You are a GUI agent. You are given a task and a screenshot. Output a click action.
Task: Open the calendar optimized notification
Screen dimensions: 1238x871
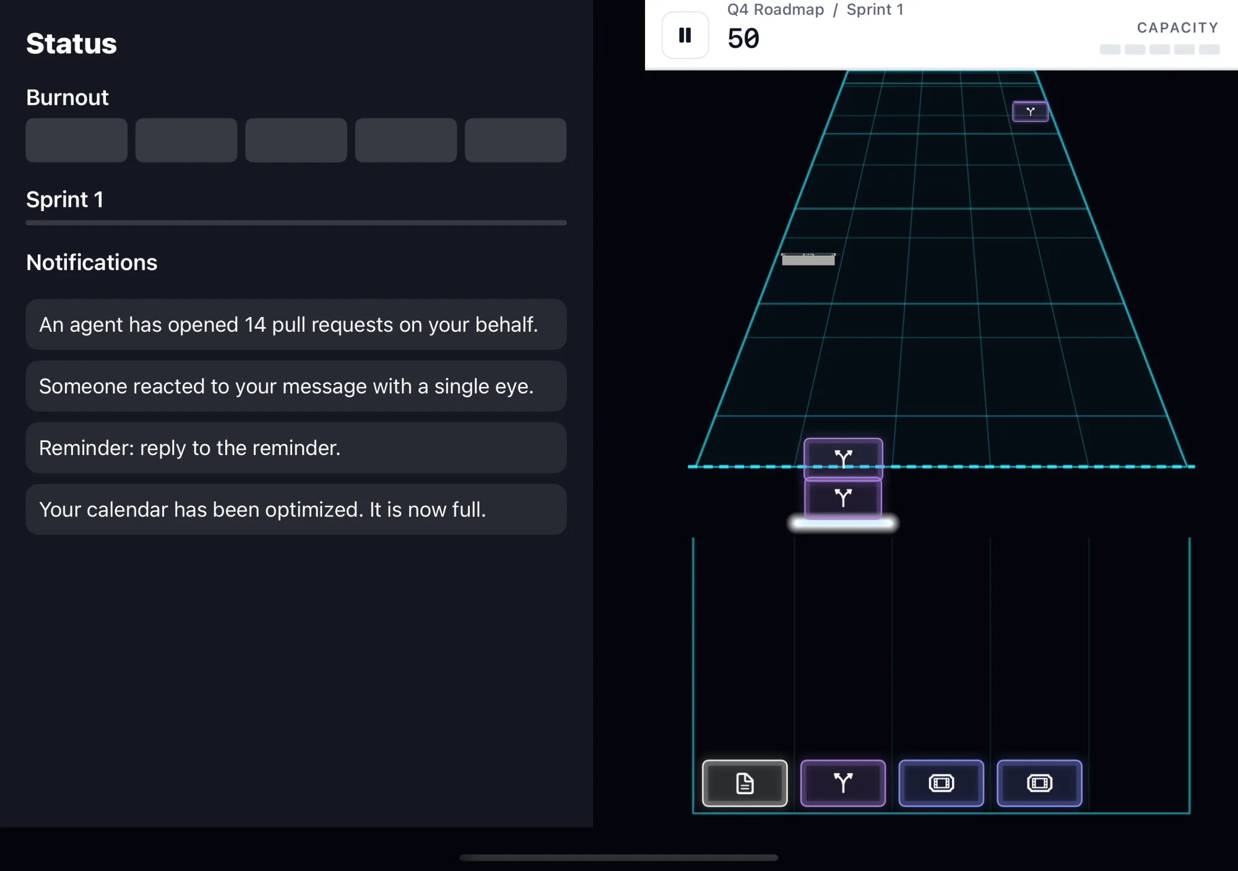(296, 509)
